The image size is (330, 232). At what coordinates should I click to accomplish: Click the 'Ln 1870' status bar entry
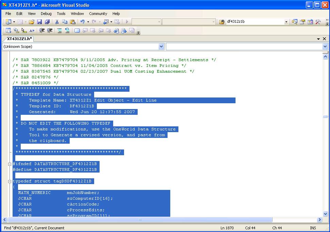[227, 228]
